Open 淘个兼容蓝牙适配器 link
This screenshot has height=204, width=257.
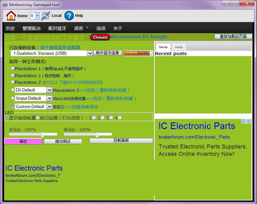(x=60, y=48)
